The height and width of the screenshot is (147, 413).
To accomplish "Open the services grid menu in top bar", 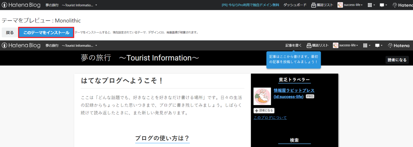I will 371,5.
